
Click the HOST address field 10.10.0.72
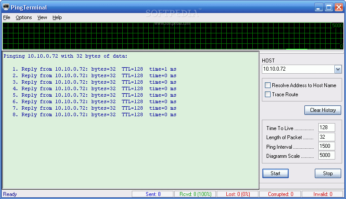298,69
